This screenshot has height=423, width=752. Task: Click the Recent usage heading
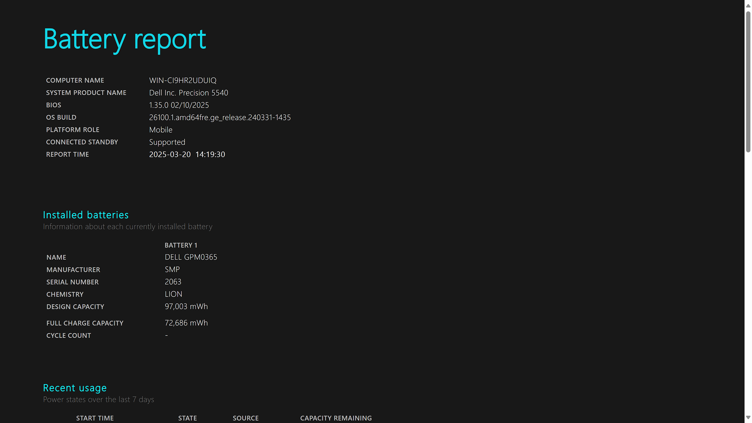pos(75,388)
